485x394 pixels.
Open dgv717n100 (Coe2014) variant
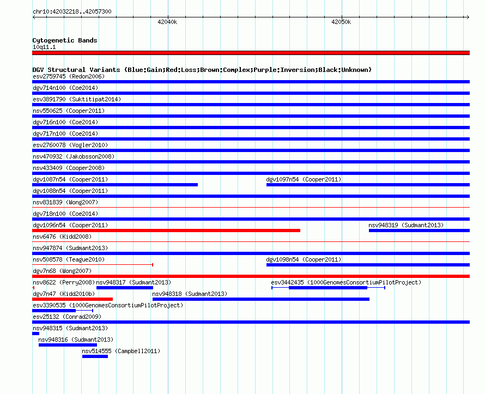[x=65, y=134]
